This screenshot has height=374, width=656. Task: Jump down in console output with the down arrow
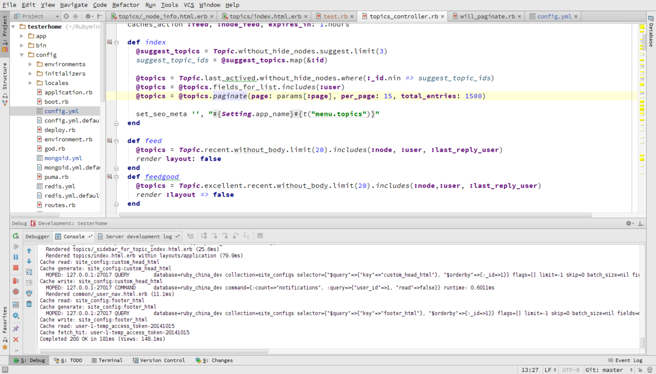coord(29,261)
